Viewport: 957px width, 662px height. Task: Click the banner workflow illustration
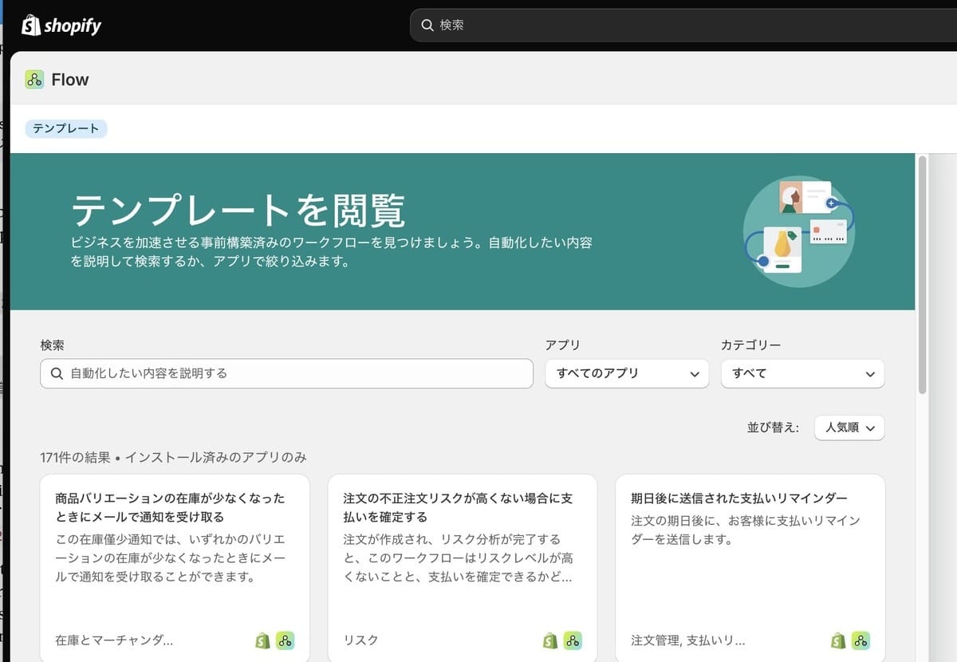[798, 231]
